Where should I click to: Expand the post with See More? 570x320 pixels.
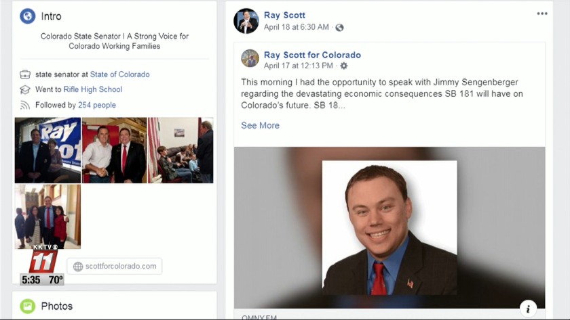(x=261, y=125)
